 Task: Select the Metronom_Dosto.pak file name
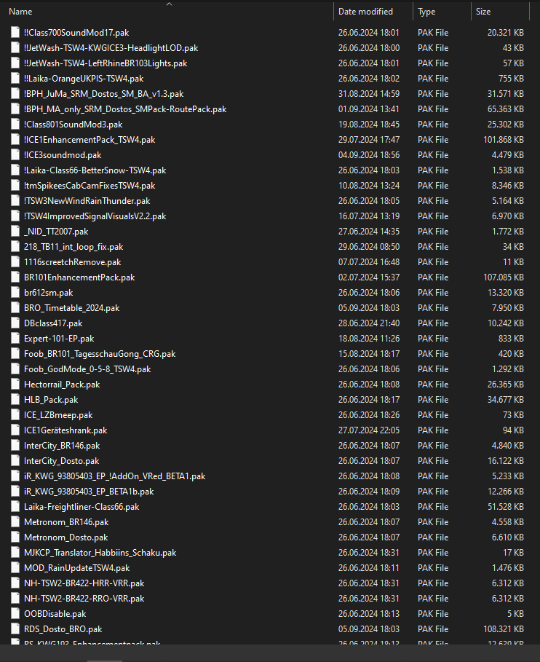click(x=65, y=537)
